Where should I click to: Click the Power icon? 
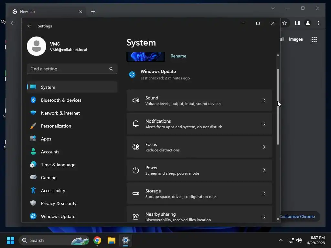point(136,170)
